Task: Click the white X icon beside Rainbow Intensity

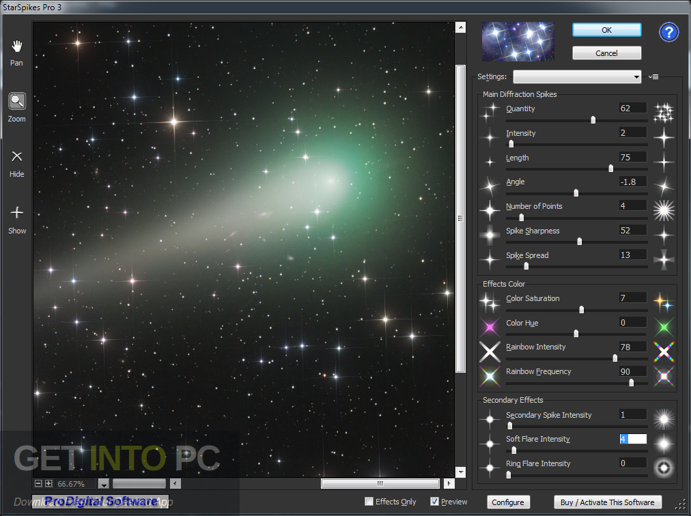Action: click(x=490, y=352)
